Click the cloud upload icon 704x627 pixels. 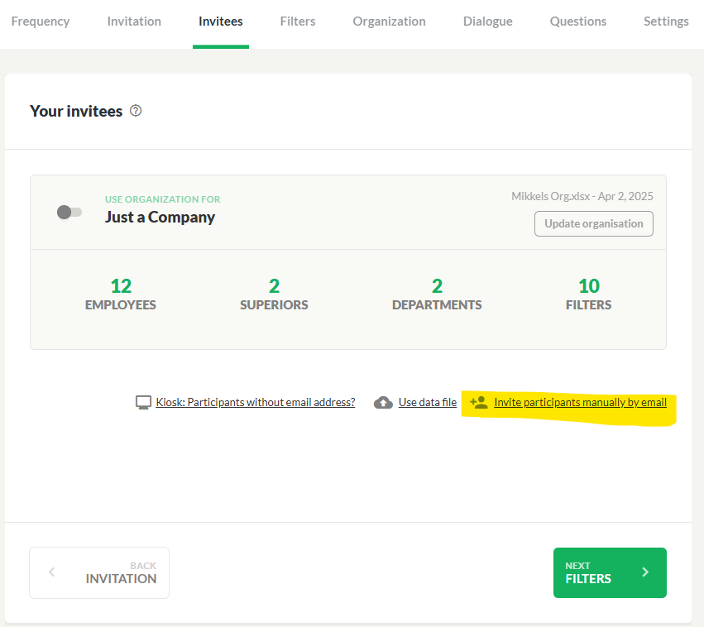(x=383, y=403)
